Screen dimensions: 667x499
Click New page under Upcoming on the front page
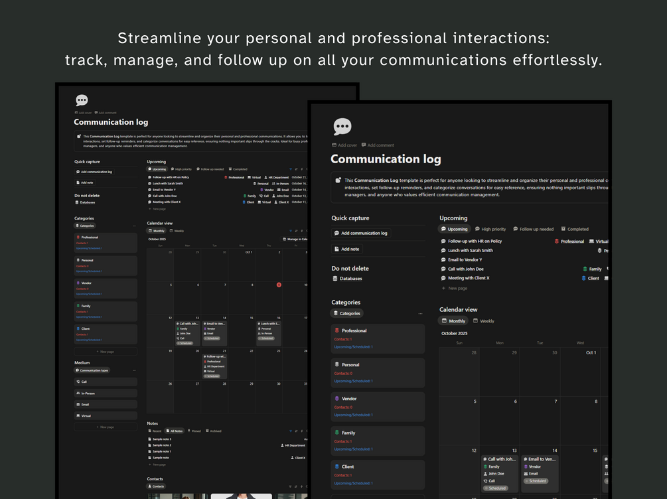coord(455,289)
